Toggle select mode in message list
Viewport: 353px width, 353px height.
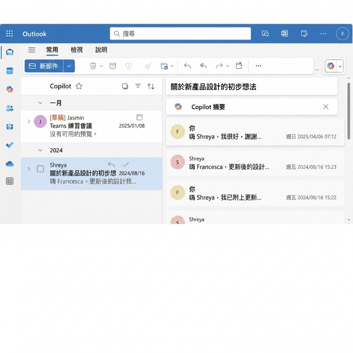point(125,86)
